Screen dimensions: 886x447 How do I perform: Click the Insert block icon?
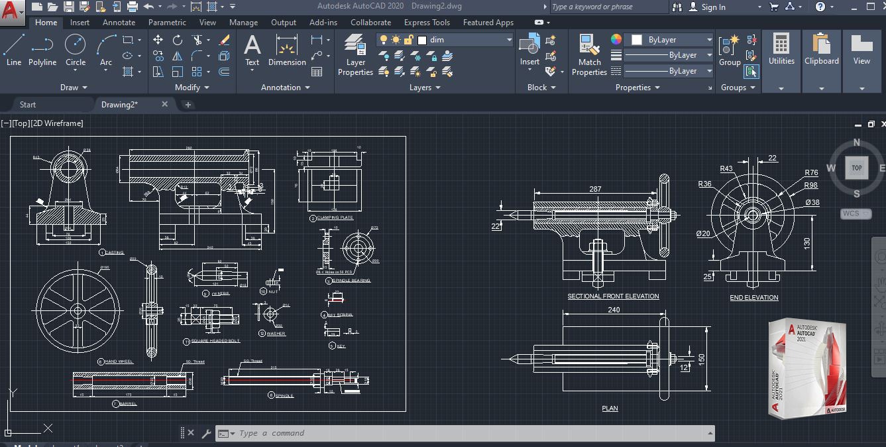coord(529,45)
